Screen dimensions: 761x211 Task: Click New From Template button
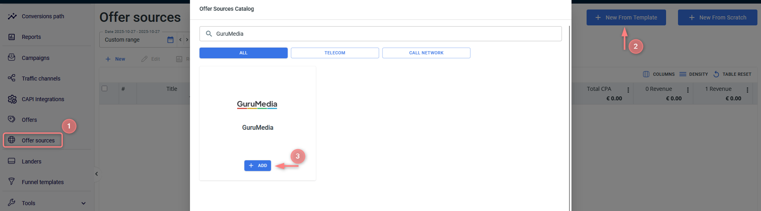tap(626, 17)
